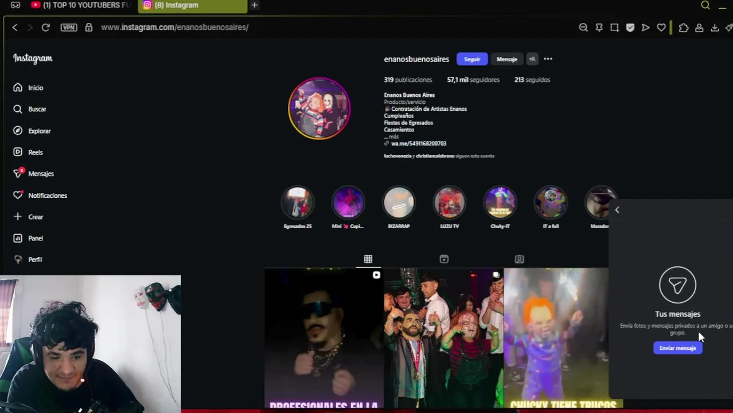Image resolution: width=733 pixels, height=413 pixels.
Task: Click the send flow arrow icon
Action: tap(645, 27)
